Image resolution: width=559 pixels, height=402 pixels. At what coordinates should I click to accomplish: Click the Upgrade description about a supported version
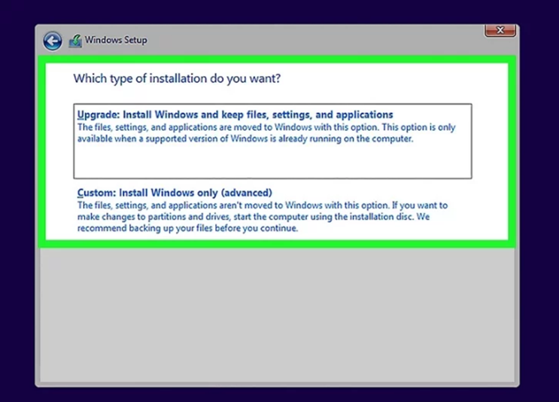[266, 132]
